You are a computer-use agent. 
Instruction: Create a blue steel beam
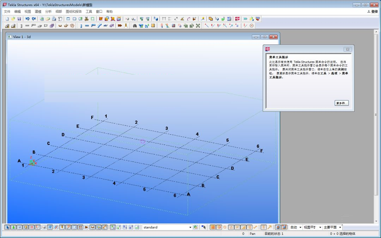coord(87,25)
